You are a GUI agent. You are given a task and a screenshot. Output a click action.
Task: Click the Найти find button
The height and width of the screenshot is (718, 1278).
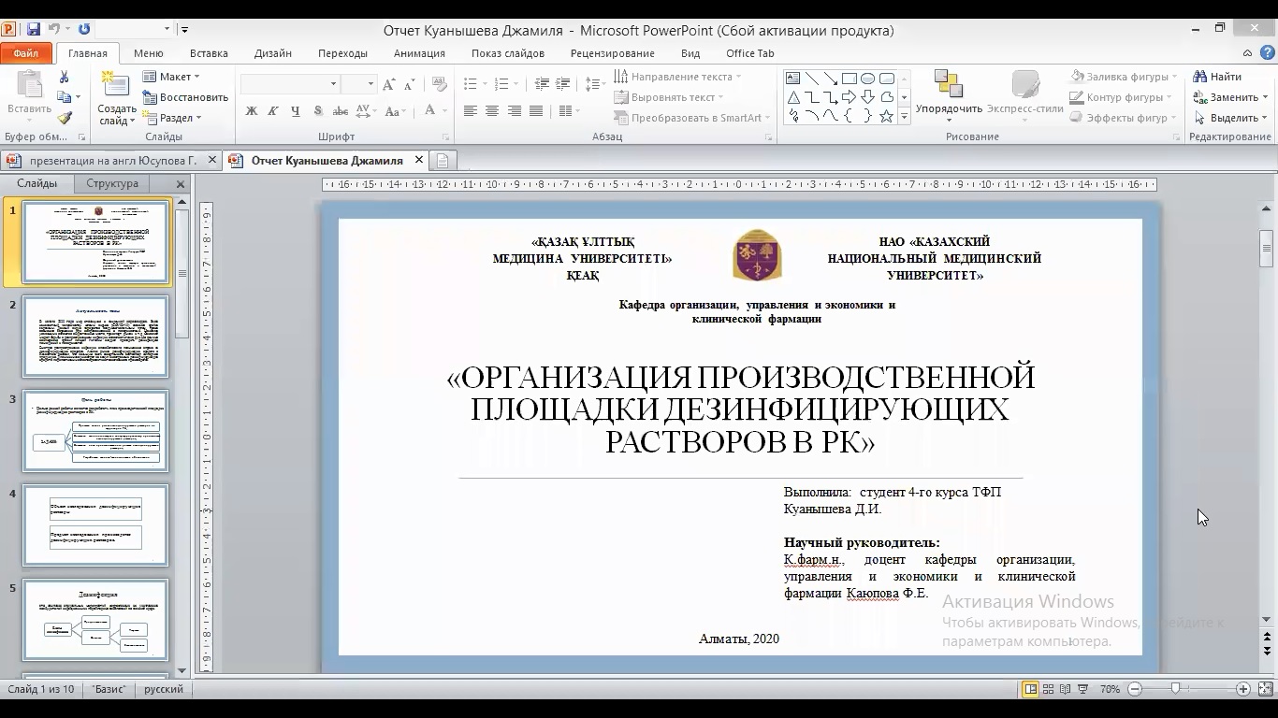click(x=1217, y=77)
